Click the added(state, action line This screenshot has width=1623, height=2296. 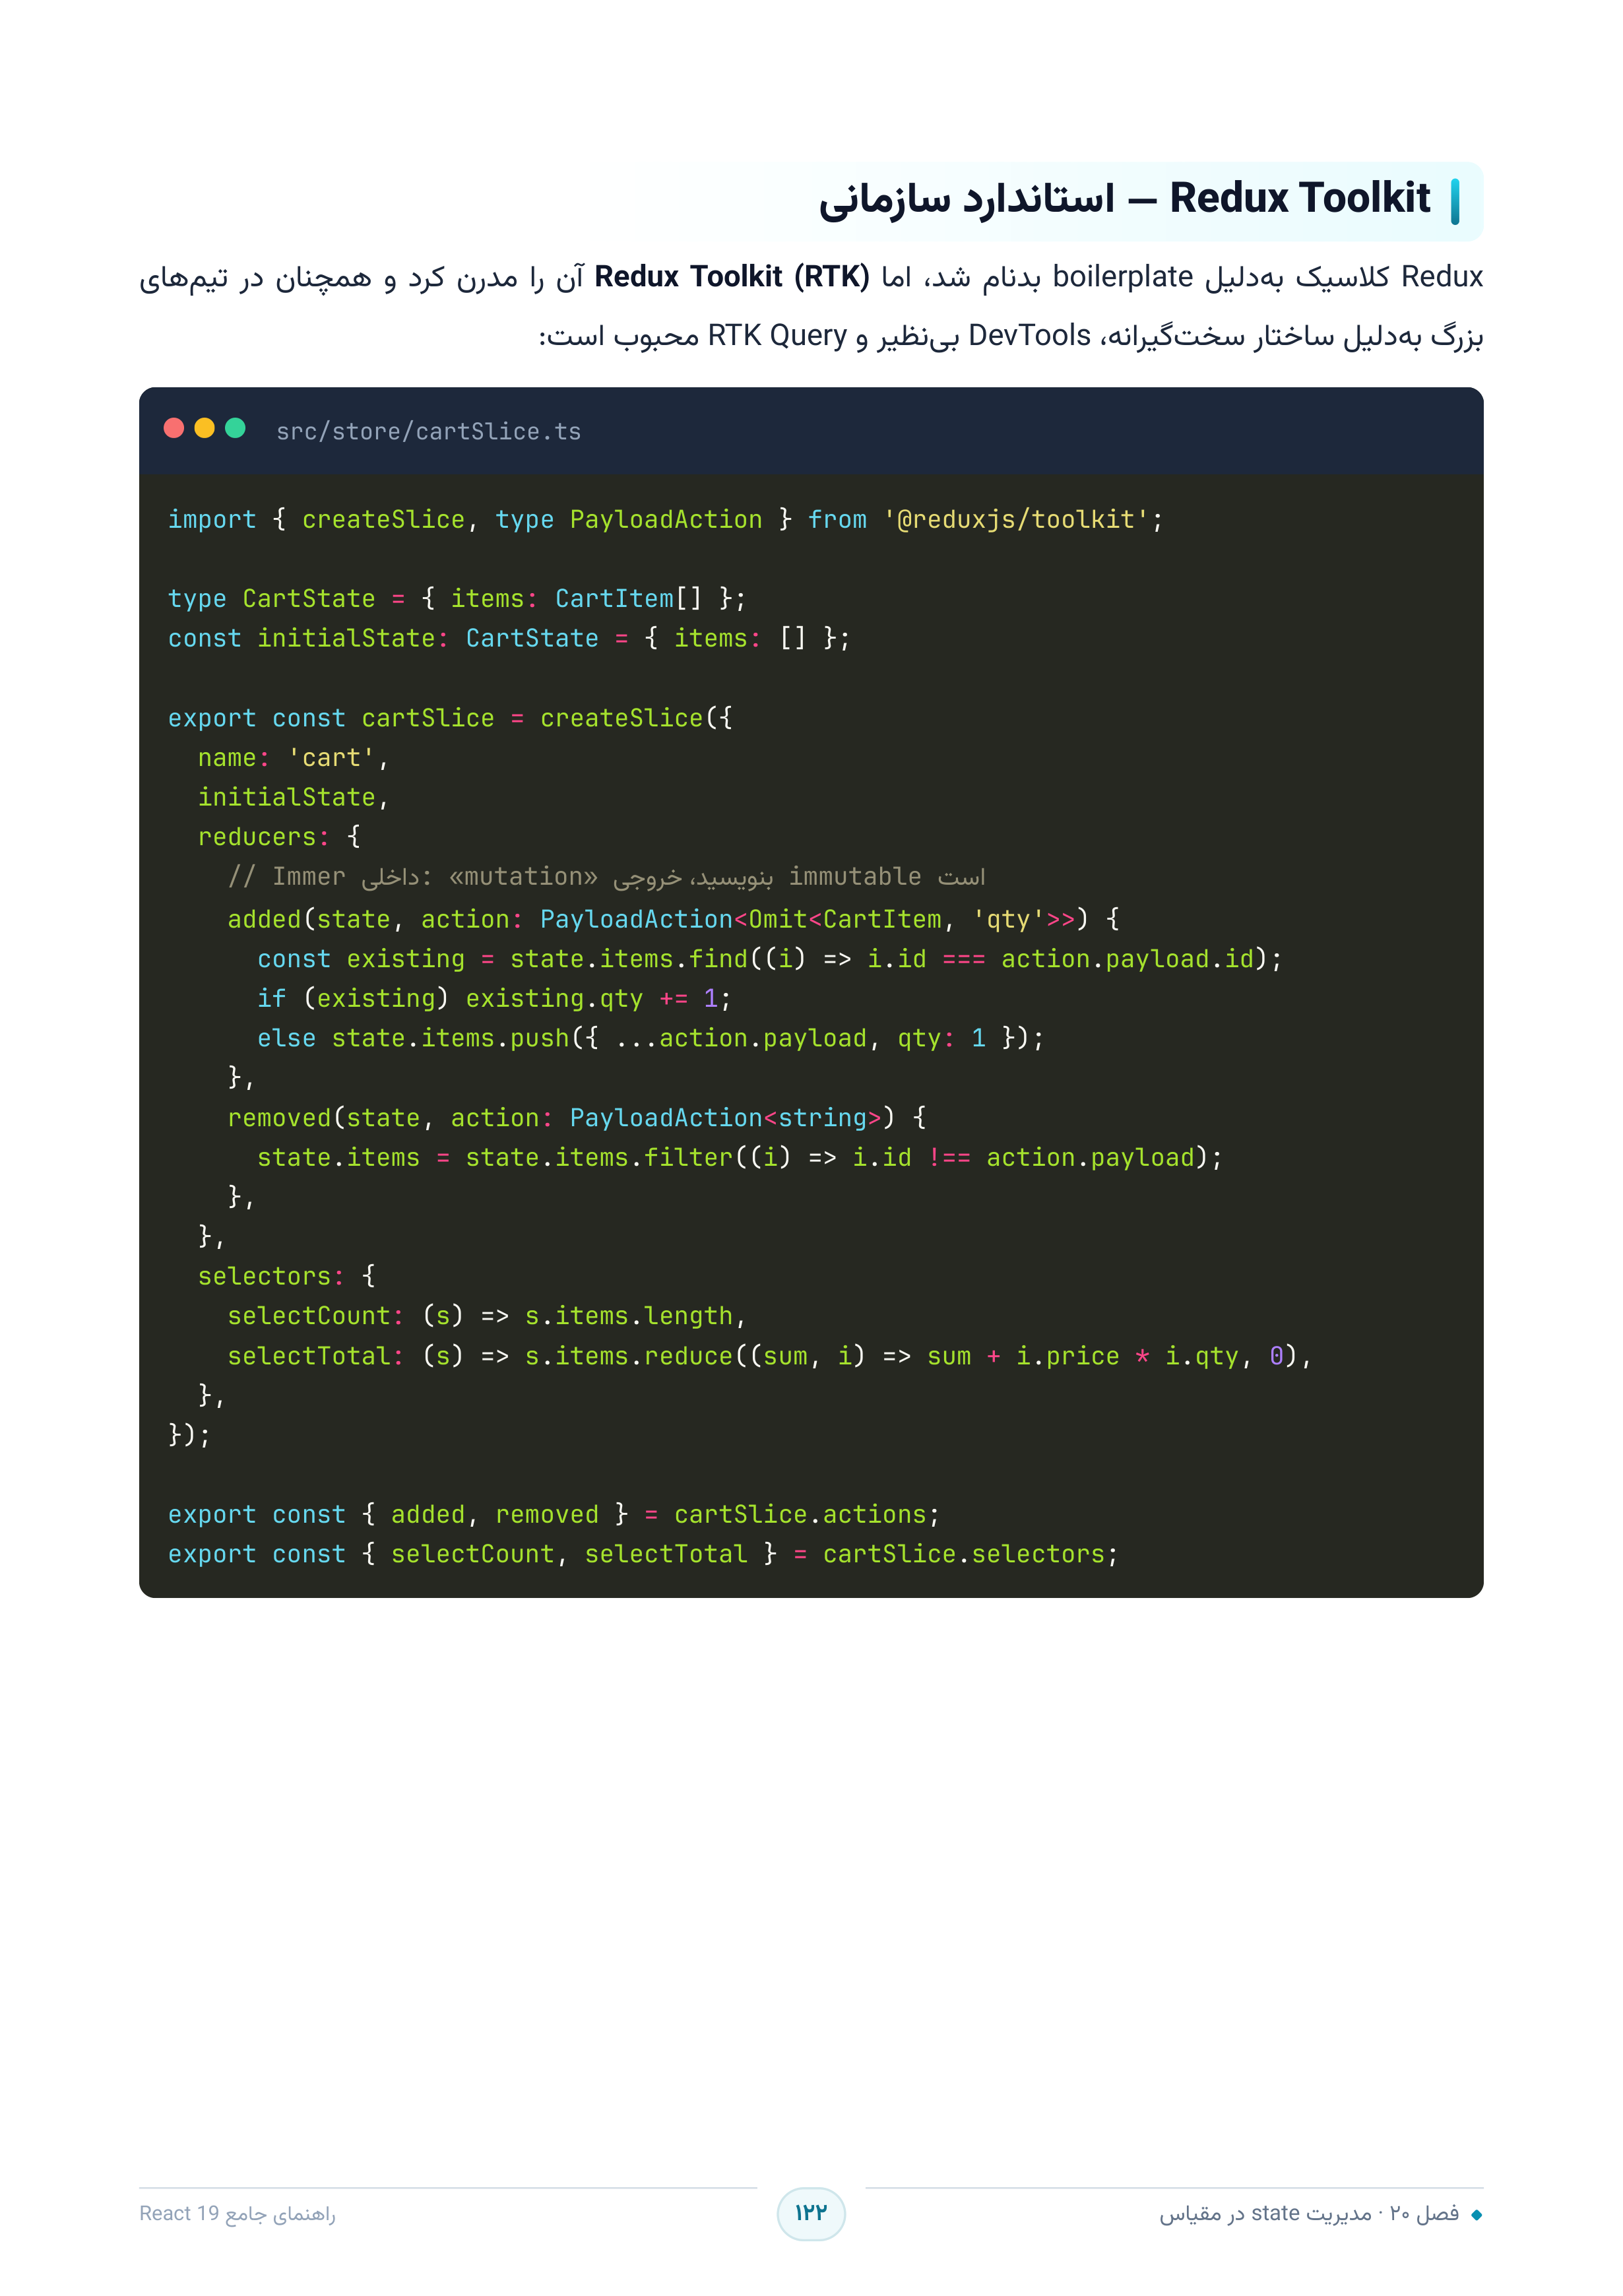[x=674, y=920]
